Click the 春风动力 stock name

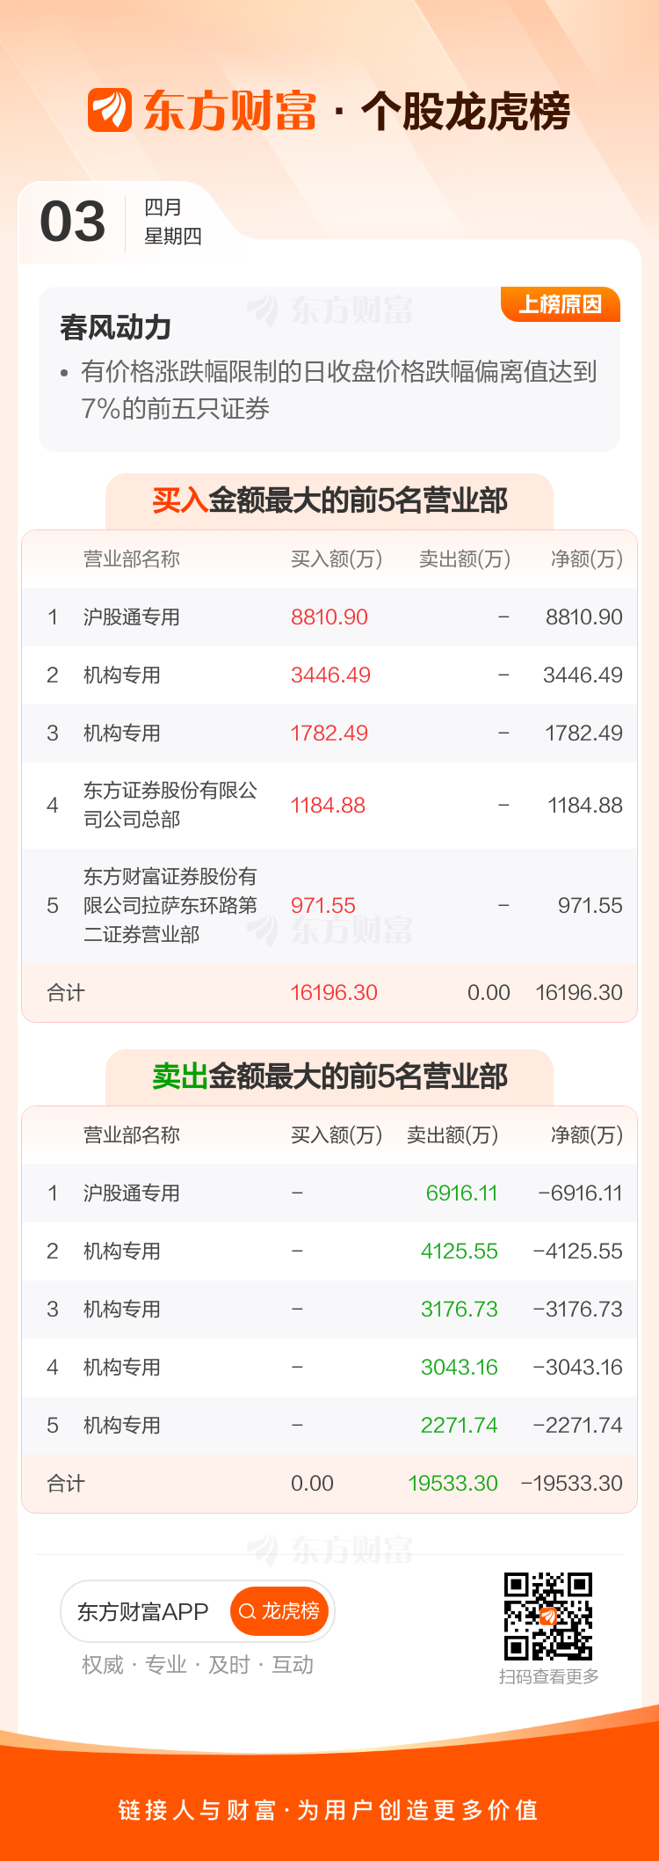click(116, 328)
